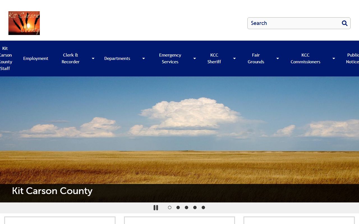Screen dimensions: 359x224
Task: Open the Public Notices menu link
Action: (x=353, y=59)
